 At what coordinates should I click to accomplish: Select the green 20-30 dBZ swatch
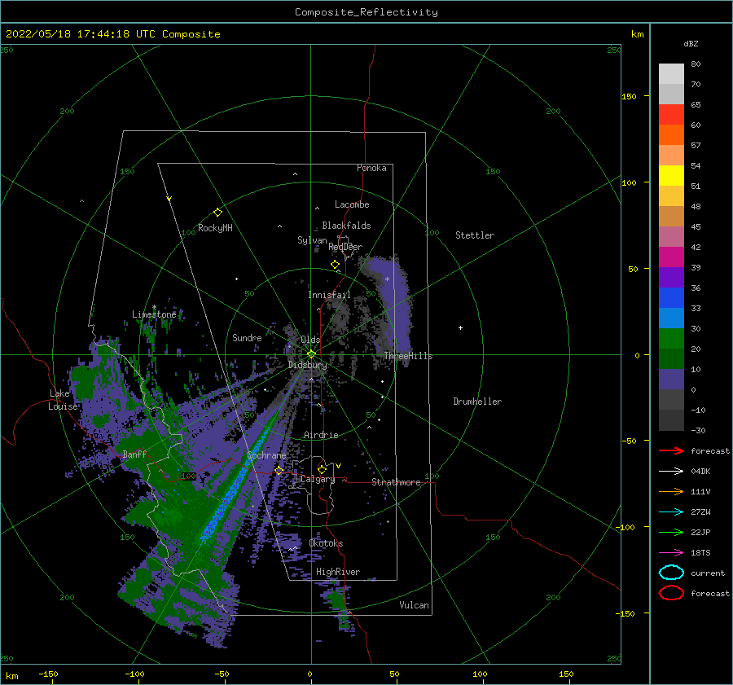point(671,338)
